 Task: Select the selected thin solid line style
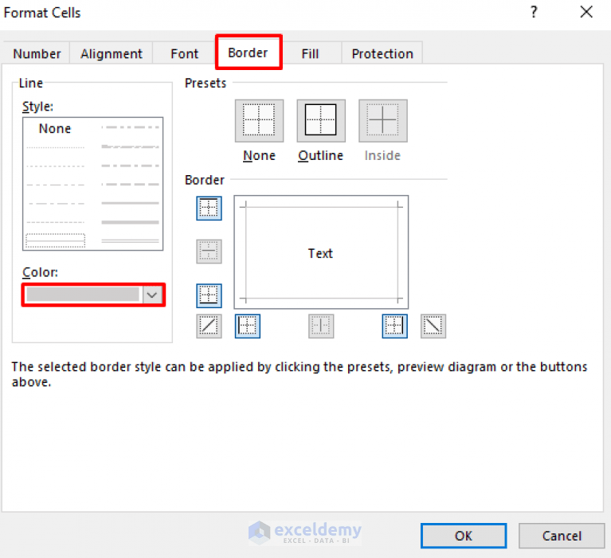[55, 240]
